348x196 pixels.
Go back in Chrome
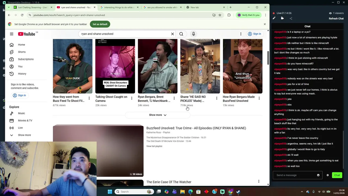pyautogui.click(x=9, y=15)
